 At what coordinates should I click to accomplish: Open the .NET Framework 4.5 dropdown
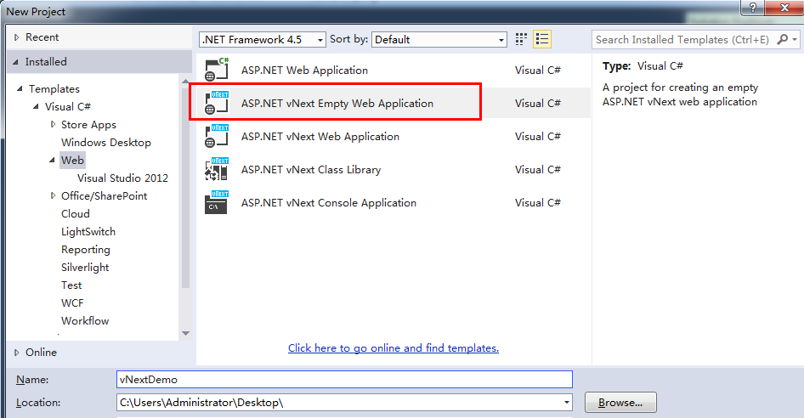(263, 39)
